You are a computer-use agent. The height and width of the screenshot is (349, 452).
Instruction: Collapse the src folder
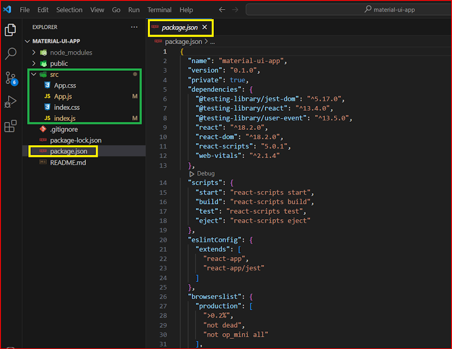pyautogui.click(x=34, y=74)
